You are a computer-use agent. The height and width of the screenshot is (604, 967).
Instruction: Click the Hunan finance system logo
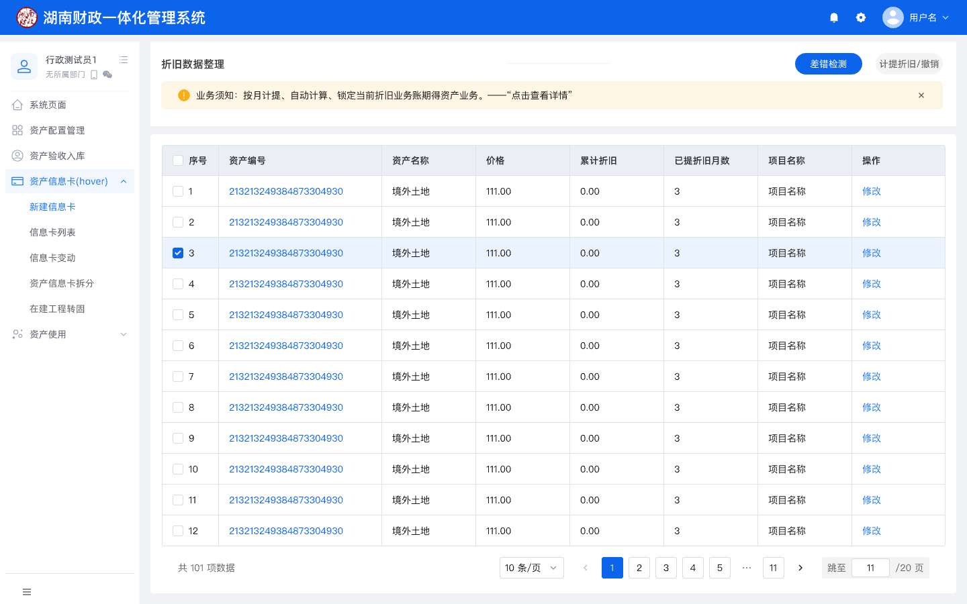[27, 17]
